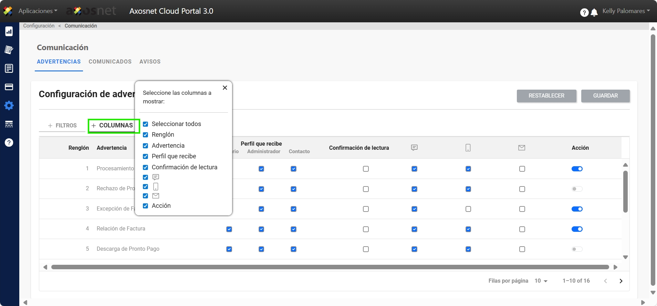Click the RESTABLECER button
657x306 pixels.
[x=546, y=96]
